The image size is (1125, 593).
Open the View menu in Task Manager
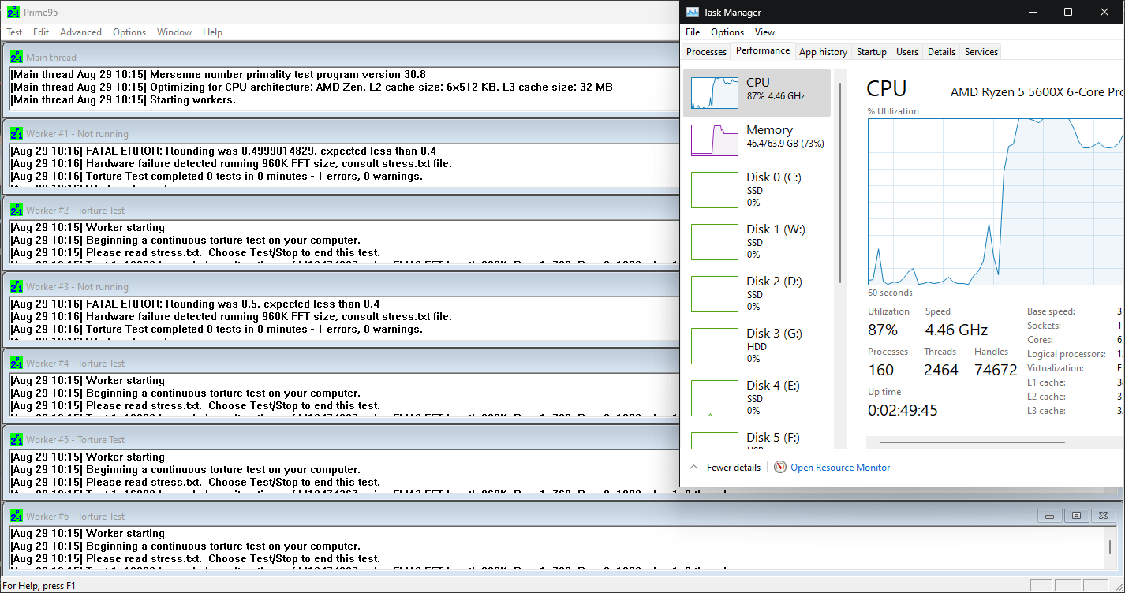(x=764, y=32)
